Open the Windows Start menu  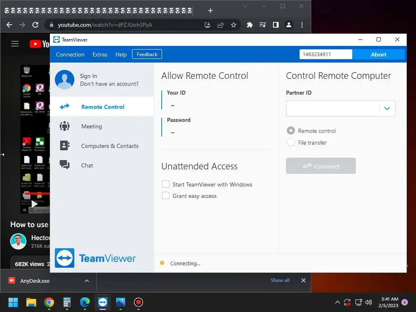pos(13,302)
